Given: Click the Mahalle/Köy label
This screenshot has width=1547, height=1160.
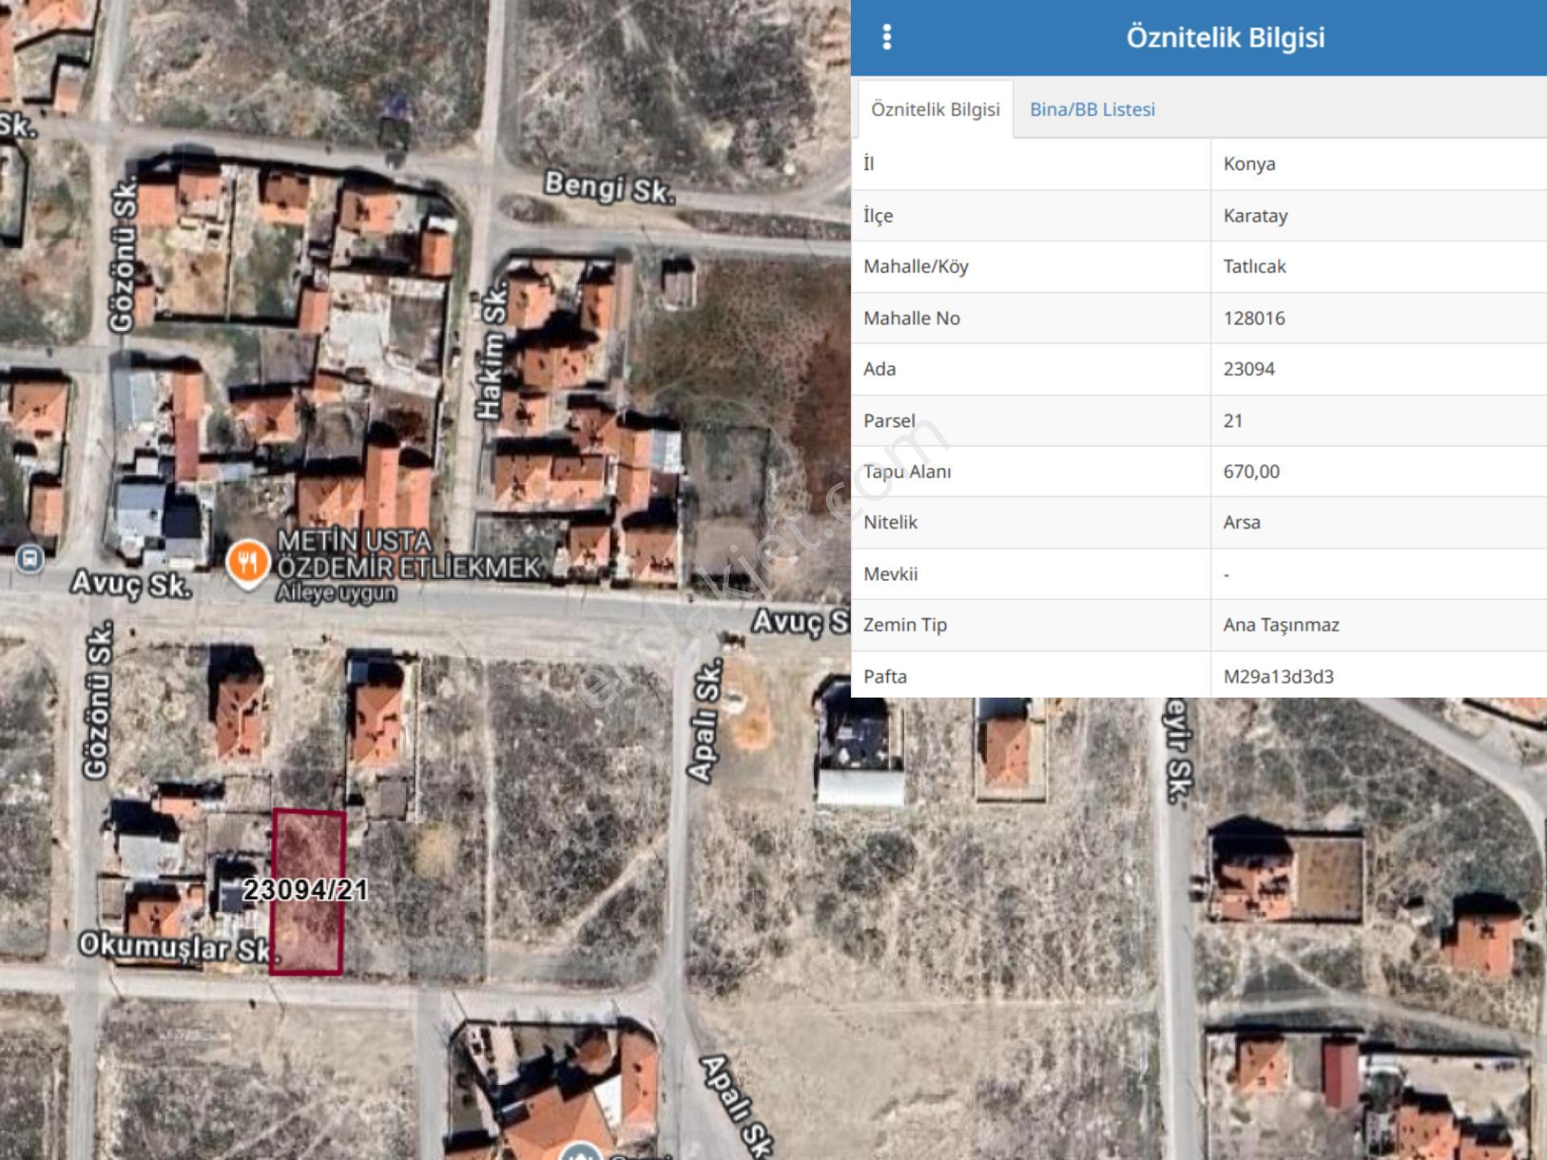Looking at the screenshot, I should tap(916, 267).
